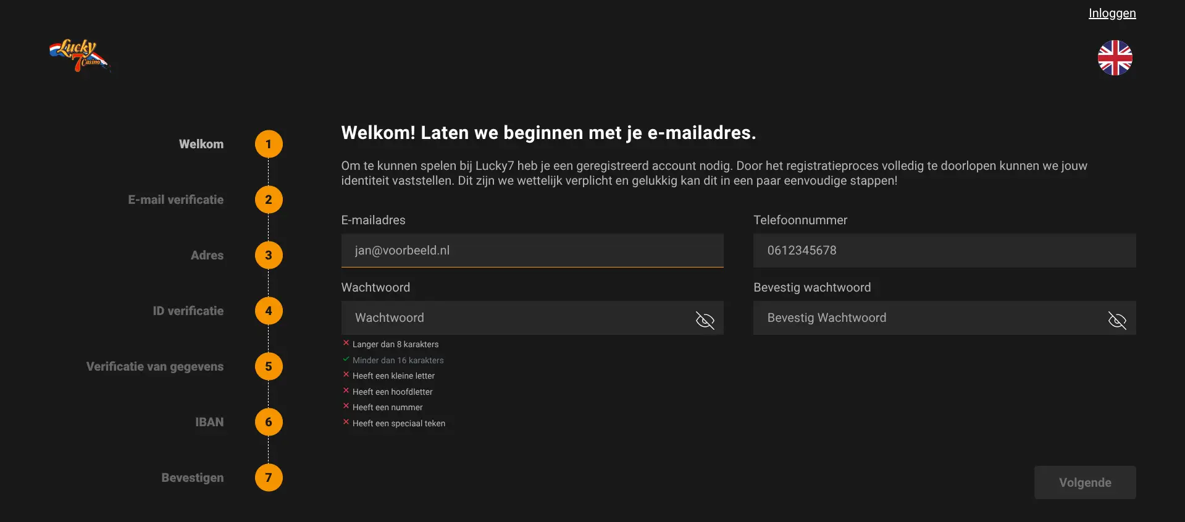Select the Welkom step label
This screenshot has width=1185, height=522.
pyautogui.click(x=201, y=144)
